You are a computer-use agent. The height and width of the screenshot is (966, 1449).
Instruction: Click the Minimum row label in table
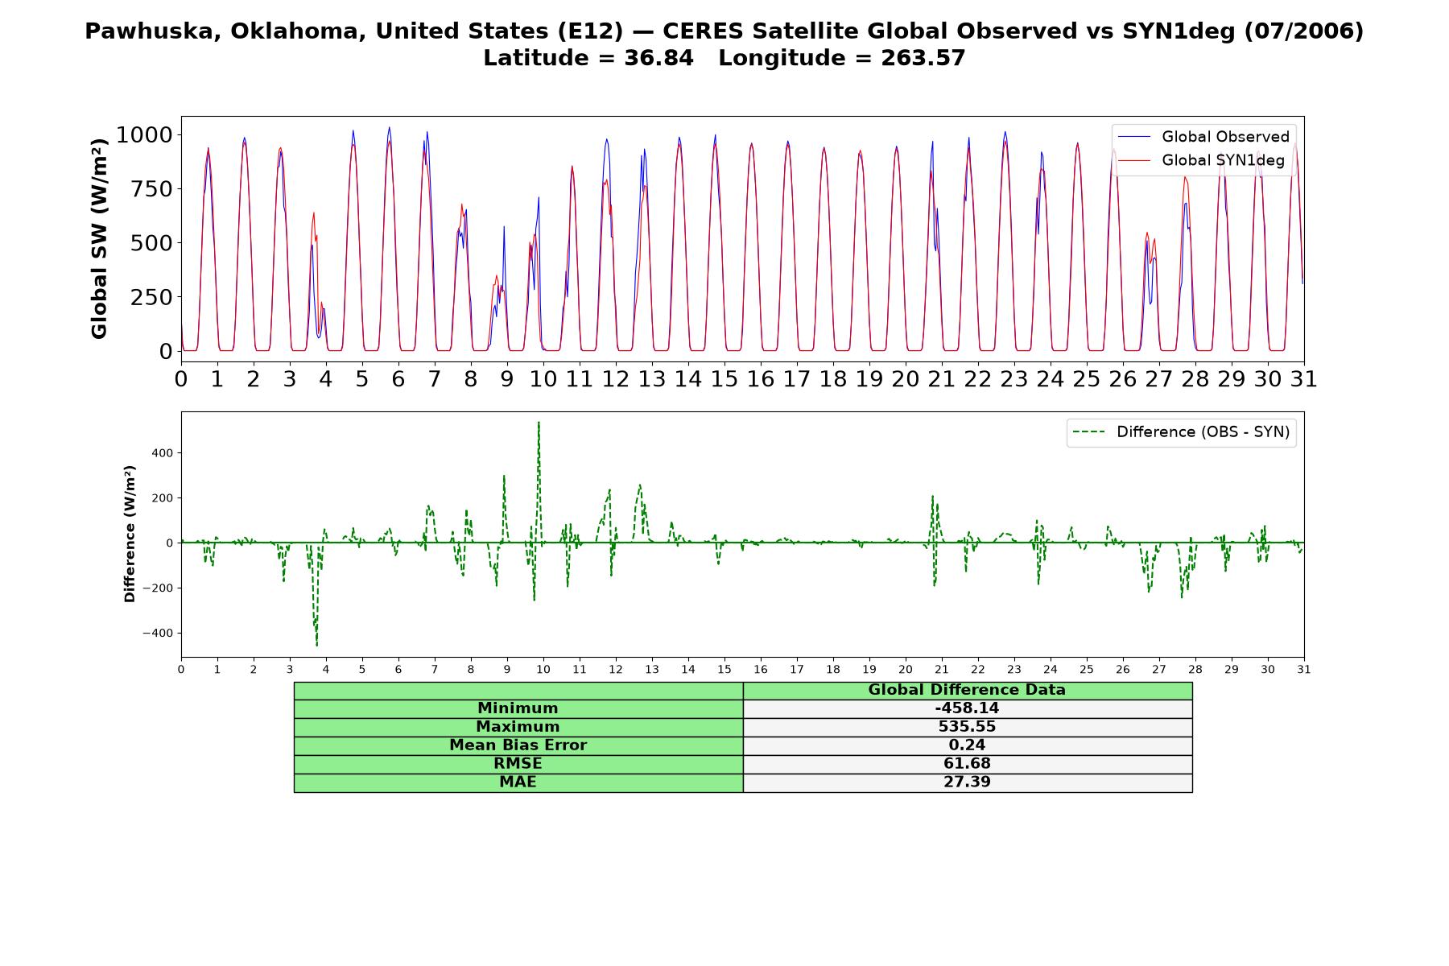[518, 708]
